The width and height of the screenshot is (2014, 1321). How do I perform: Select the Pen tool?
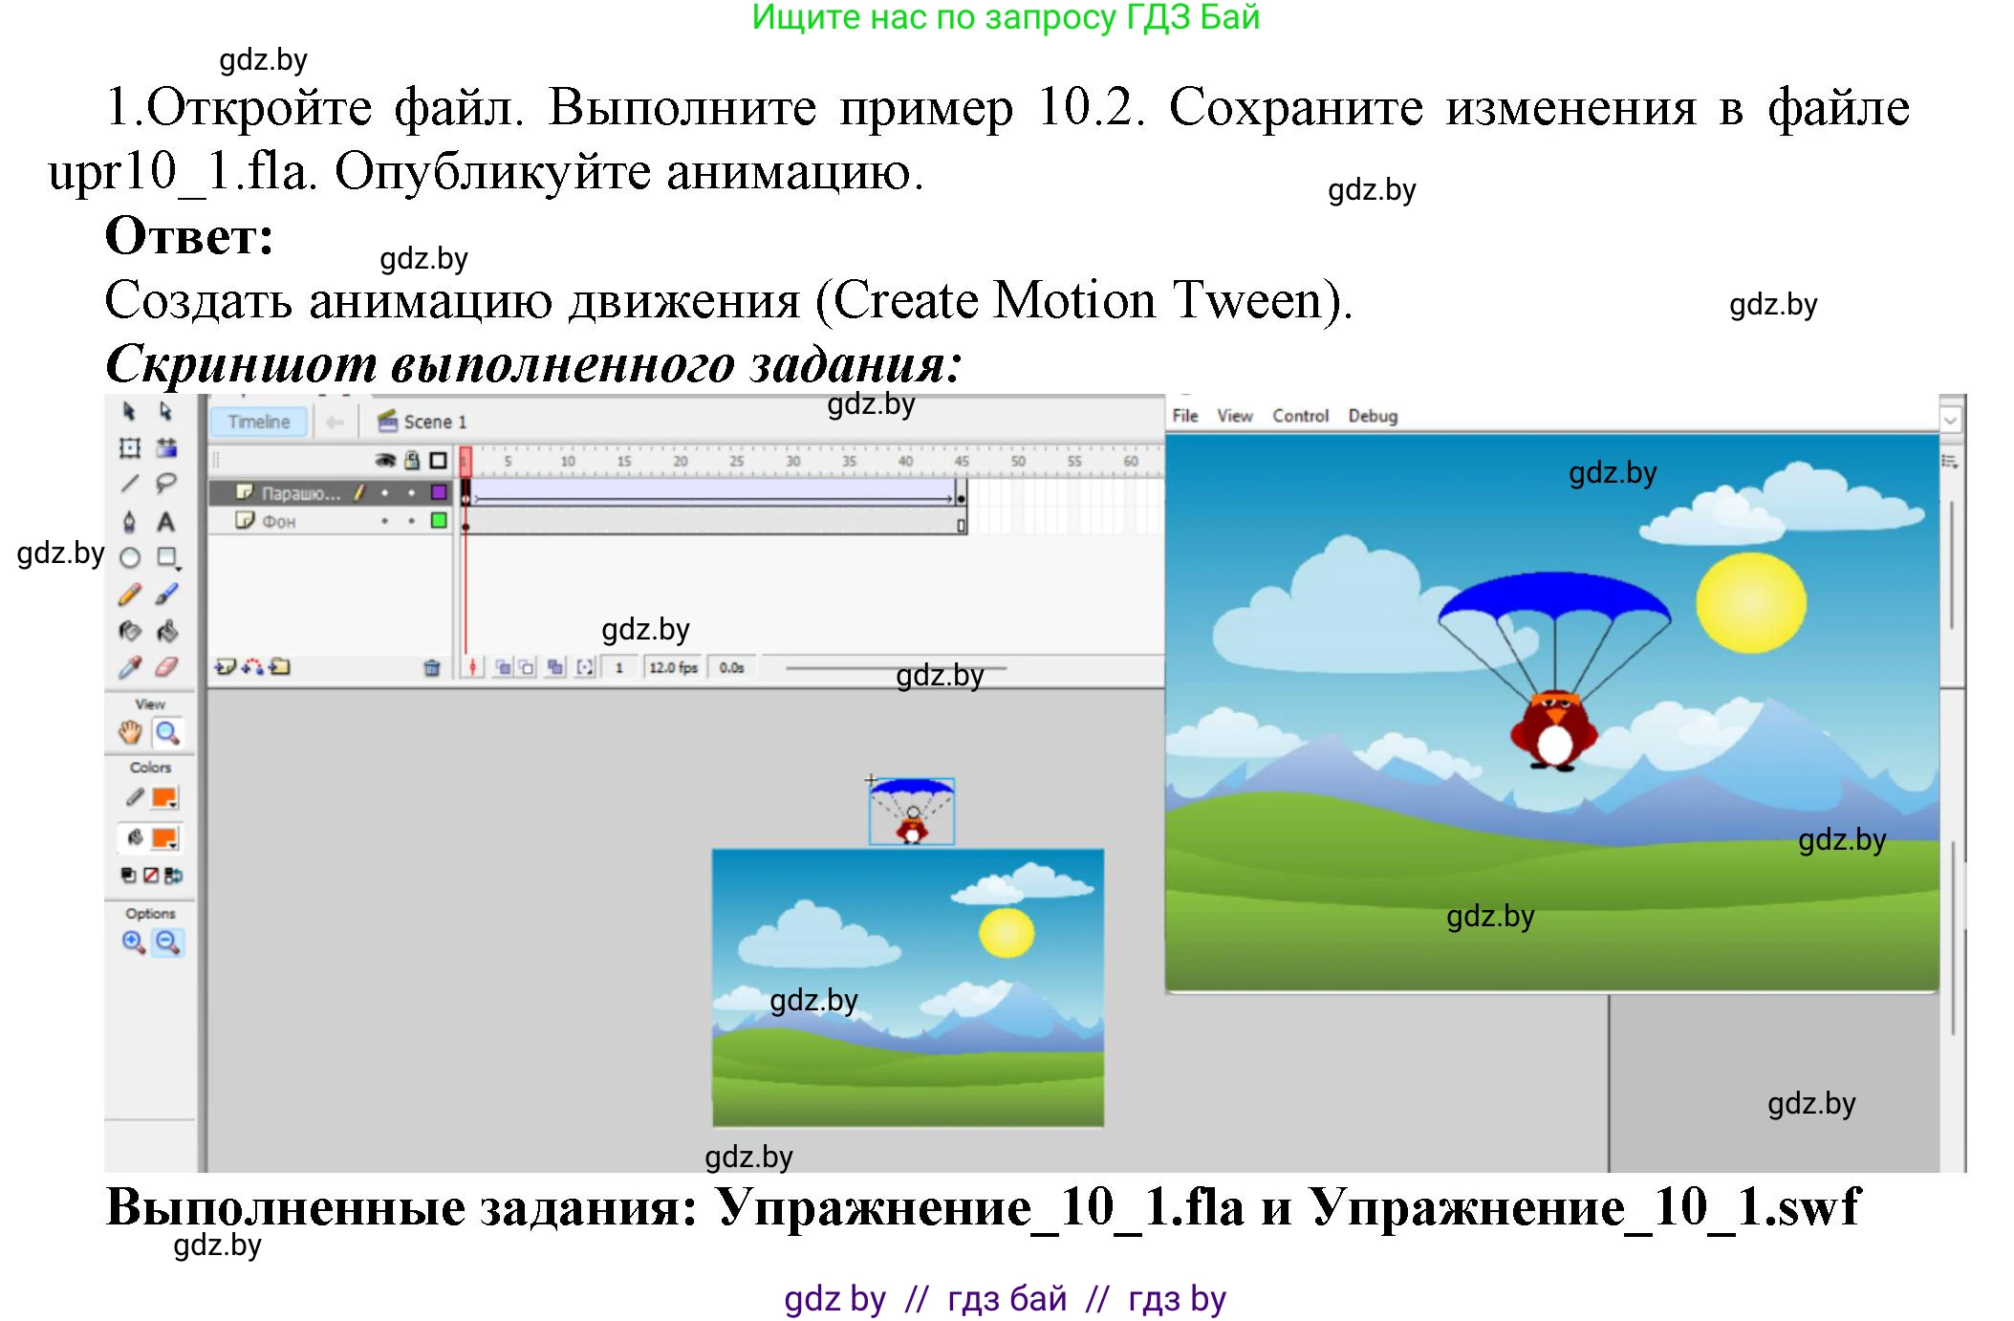tap(129, 521)
